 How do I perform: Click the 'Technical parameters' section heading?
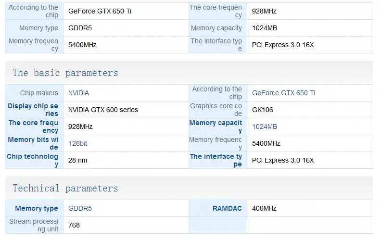[65, 188]
